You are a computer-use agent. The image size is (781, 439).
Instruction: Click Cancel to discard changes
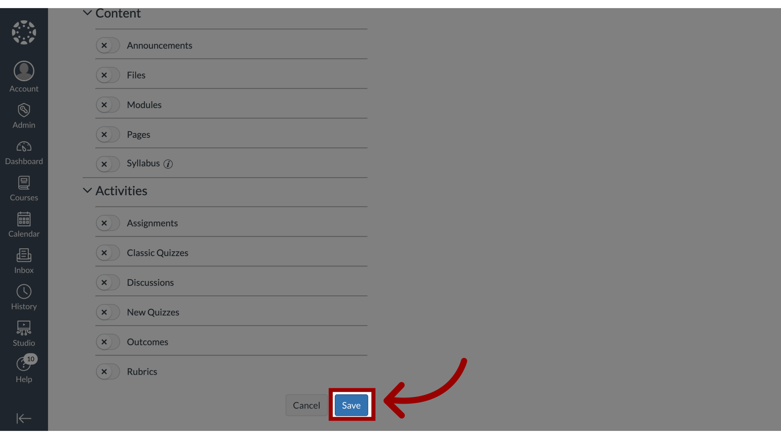pyautogui.click(x=306, y=405)
